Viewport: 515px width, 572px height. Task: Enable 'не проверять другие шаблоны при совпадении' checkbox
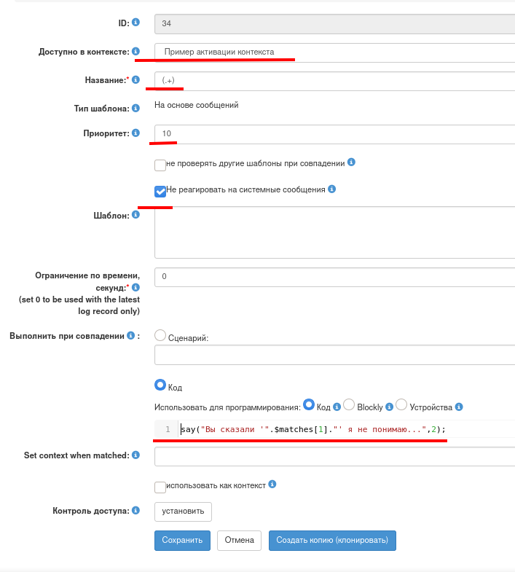point(160,165)
